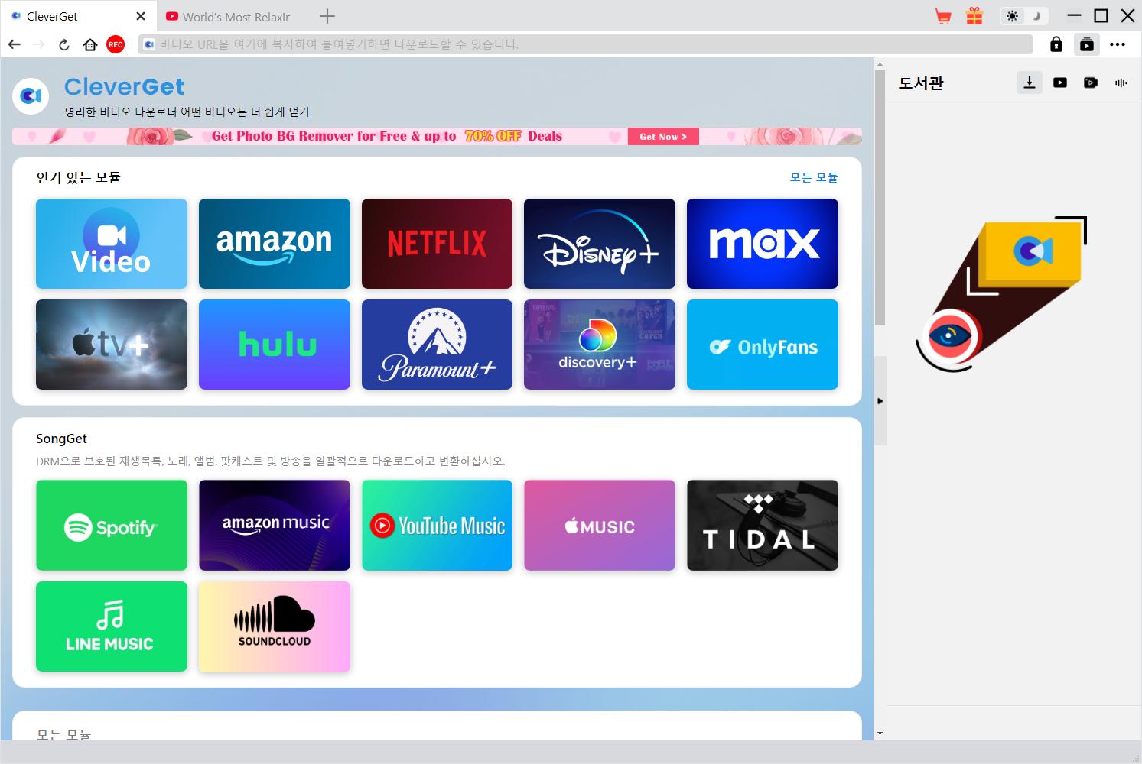Open the Amazon module tile
Image resolution: width=1142 pixels, height=764 pixels.
(x=275, y=244)
